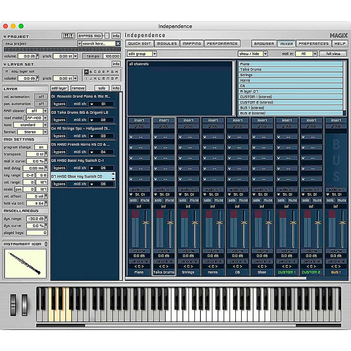Mute the Horns channel strip
351x351 pixels.
(x=219, y=200)
